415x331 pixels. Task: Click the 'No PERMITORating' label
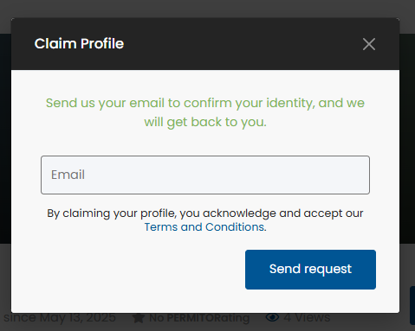(x=199, y=318)
